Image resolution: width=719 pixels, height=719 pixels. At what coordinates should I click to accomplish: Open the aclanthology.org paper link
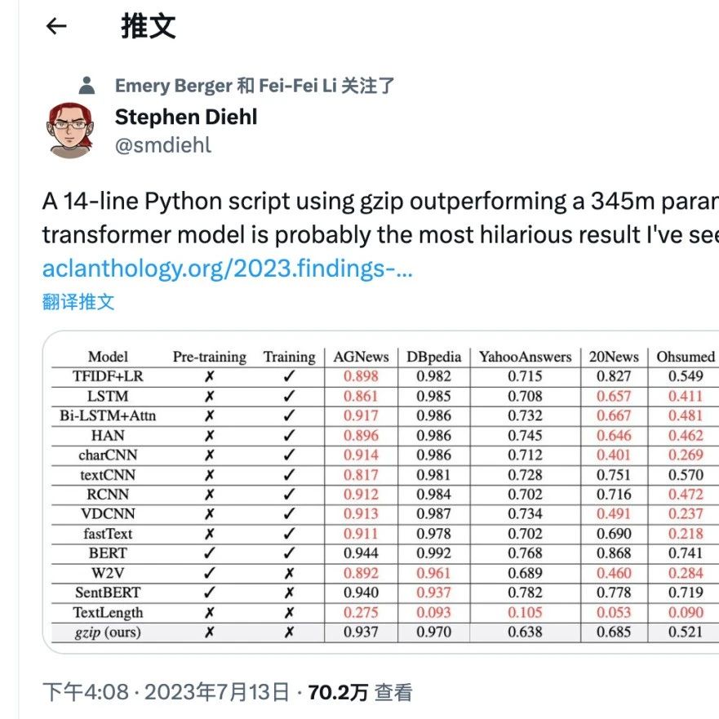coord(227,269)
